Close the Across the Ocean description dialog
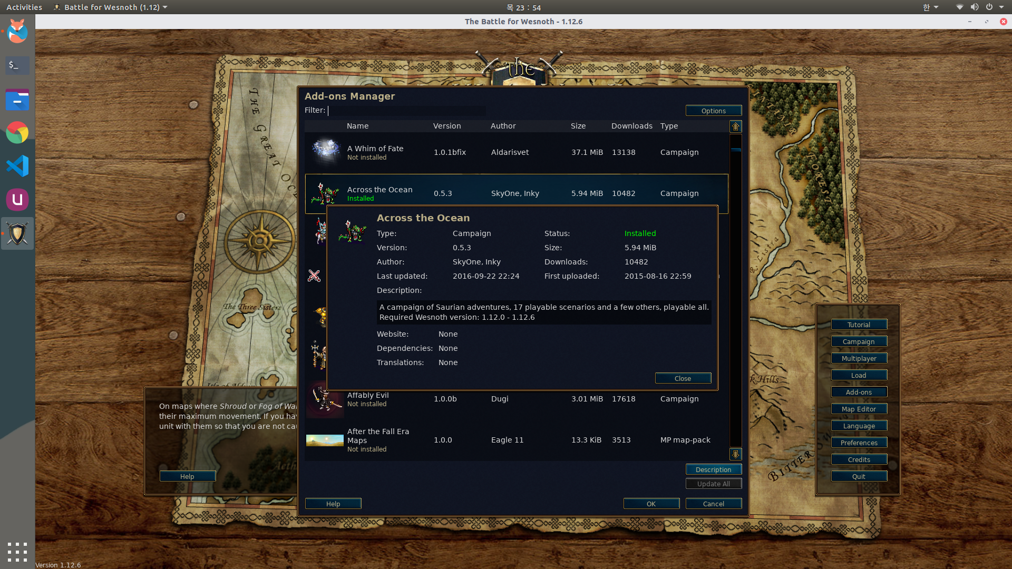The image size is (1012, 569). (x=683, y=378)
